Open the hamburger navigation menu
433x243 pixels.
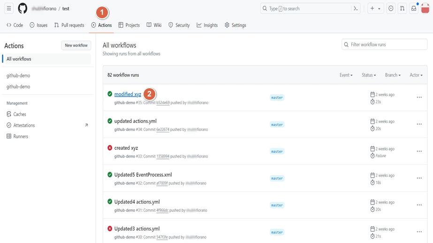(x=9, y=8)
